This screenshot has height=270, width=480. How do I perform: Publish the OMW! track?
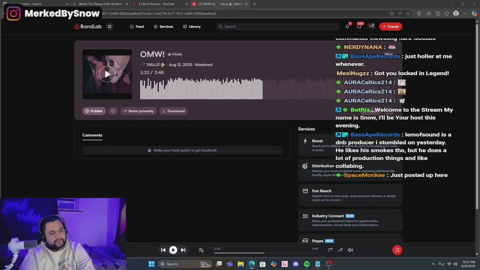[94, 111]
